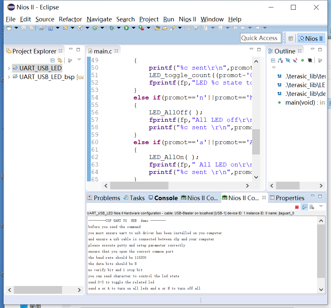Switch to the Nios II perspective button
The height and width of the screenshot is (308, 331).
(x=311, y=39)
